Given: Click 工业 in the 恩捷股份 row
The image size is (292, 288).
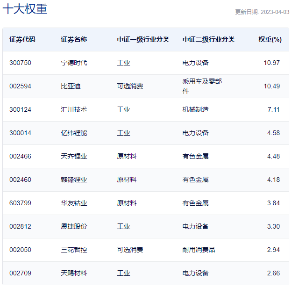Looking at the screenshot, I should coord(123,227).
